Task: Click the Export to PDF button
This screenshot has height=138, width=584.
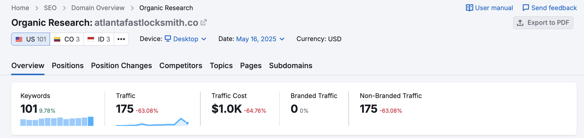Action: pos(543,23)
